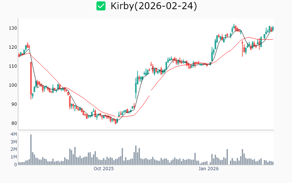Click the green checkmark icon beside the title
292x183 pixels.
(x=101, y=6)
